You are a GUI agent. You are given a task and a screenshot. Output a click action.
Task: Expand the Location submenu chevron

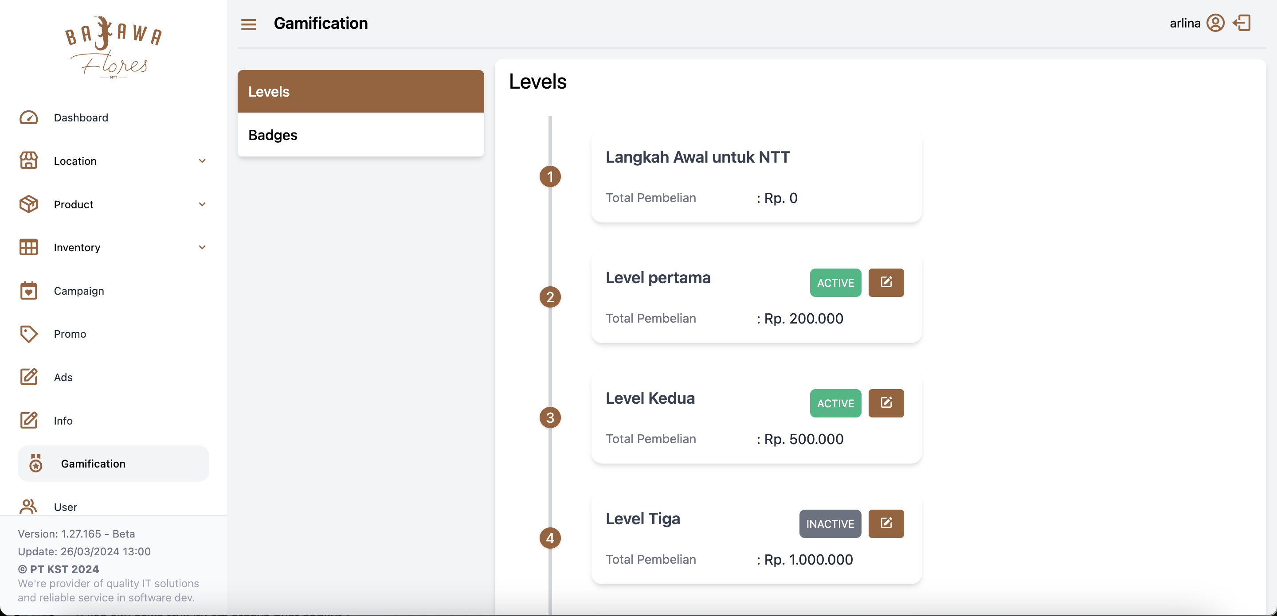click(202, 161)
